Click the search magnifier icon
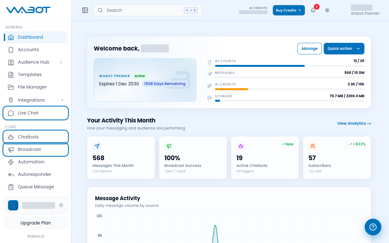389x243 pixels. tap(100, 10)
